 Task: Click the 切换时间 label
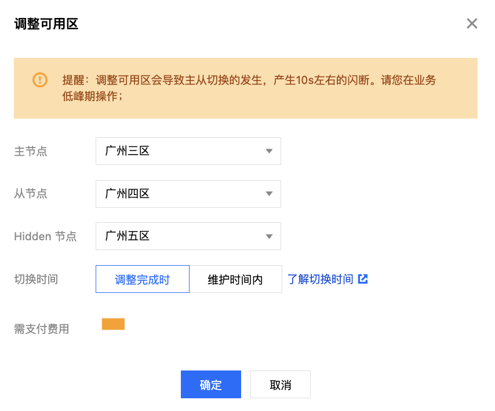pyautogui.click(x=36, y=279)
